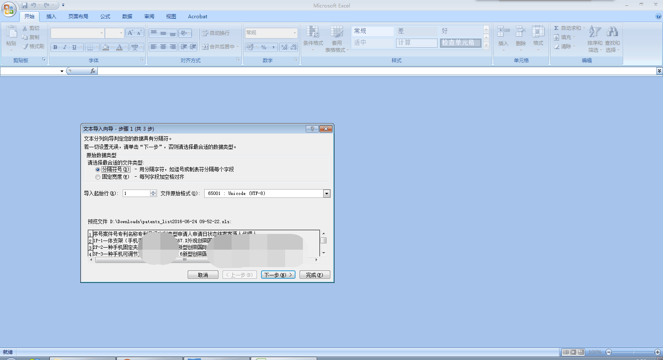Click the zoom slider in status bar
This screenshot has width=663, height=360.
(633, 352)
